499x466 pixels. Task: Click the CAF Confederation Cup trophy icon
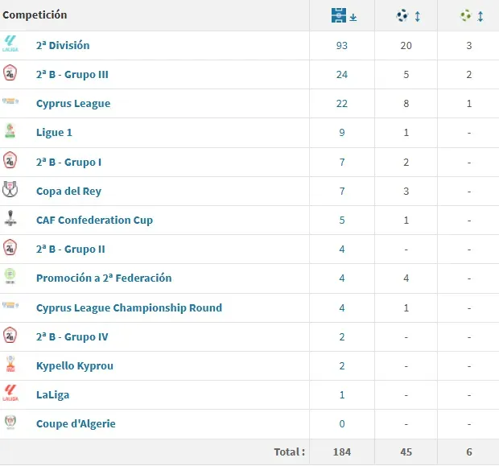coord(10,220)
